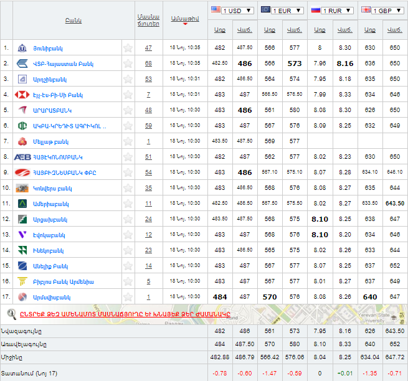The height and width of the screenshot is (381, 408).
Task: Click the HSBC red hexagon logo in row 4
Action: 22,95
